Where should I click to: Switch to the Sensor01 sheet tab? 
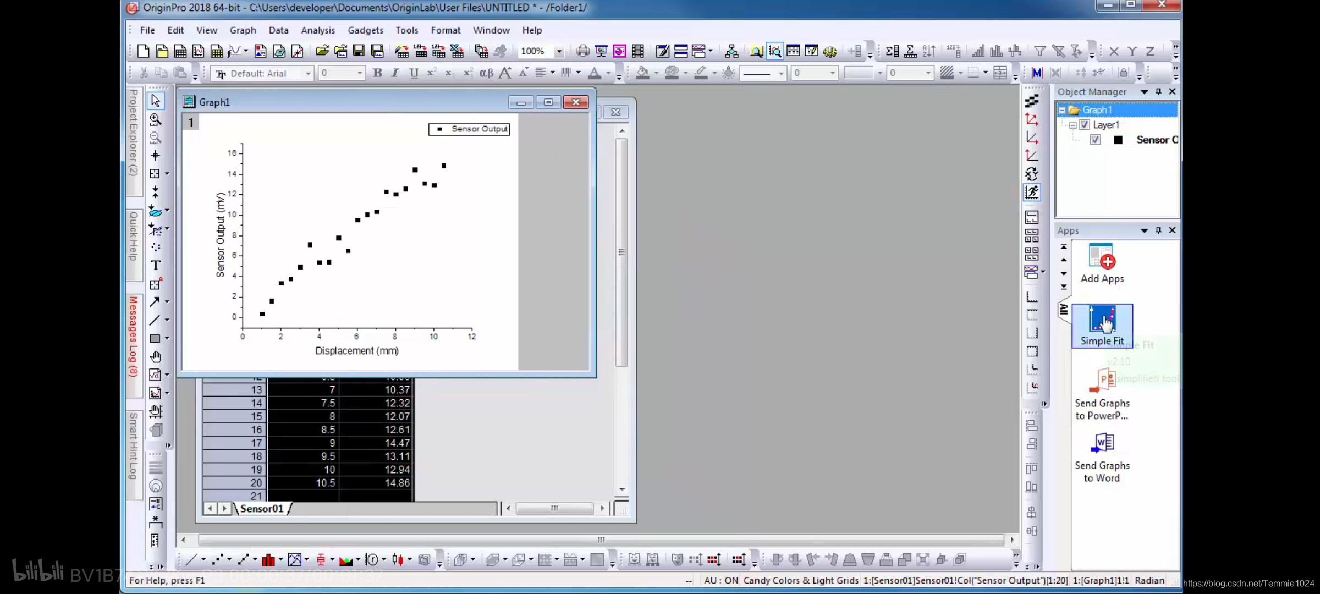(262, 509)
